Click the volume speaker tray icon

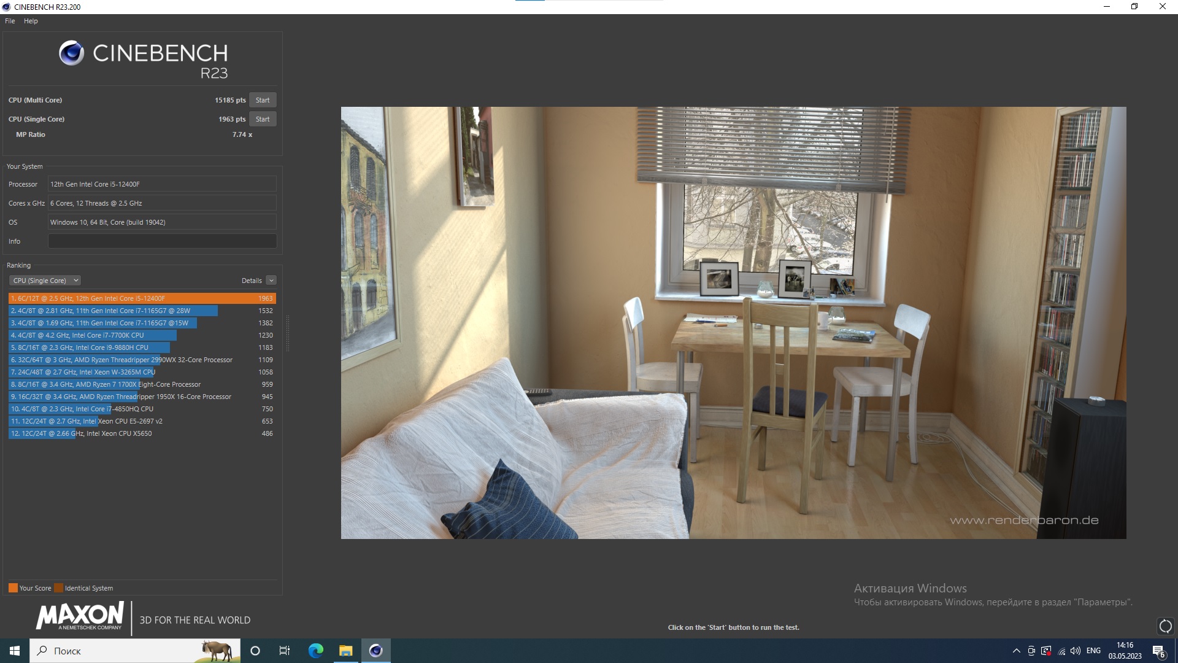(x=1076, y=651)
